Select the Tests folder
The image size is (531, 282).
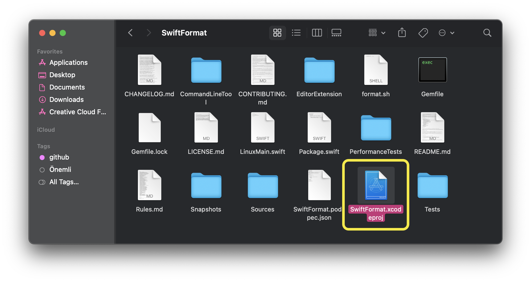432,186
